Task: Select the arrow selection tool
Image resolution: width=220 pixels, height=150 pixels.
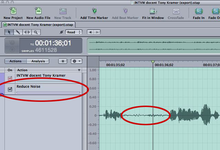Action: [x=9, y=32]
